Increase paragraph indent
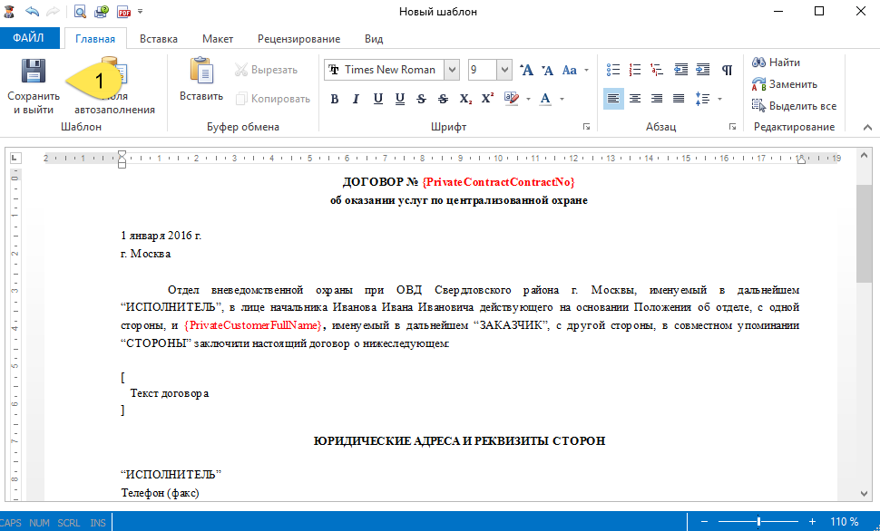880x531 pixels. (703, 70)
